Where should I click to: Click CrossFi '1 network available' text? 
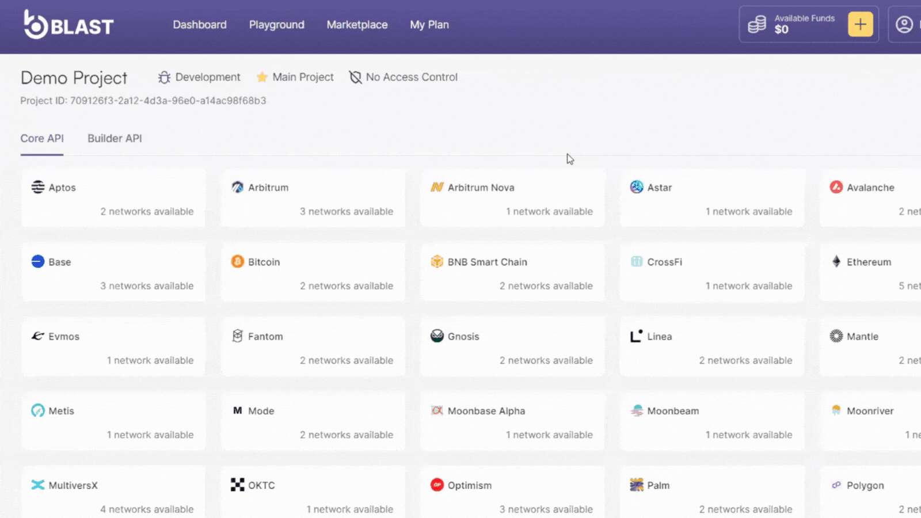pyautogui.click(x=749, y=285)
